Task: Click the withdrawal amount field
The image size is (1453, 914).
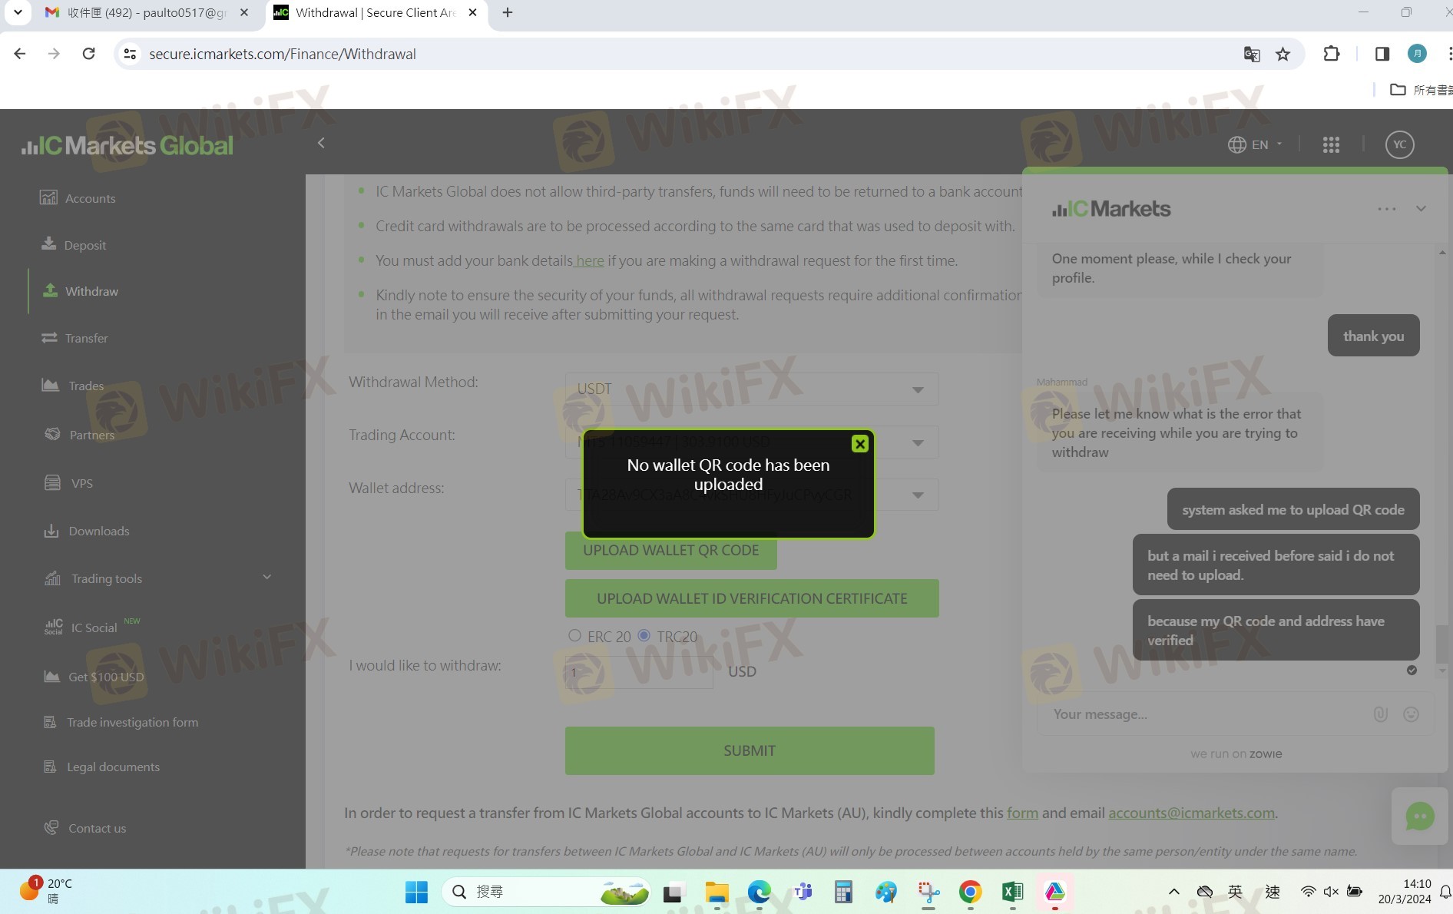Action: point(639,672)
